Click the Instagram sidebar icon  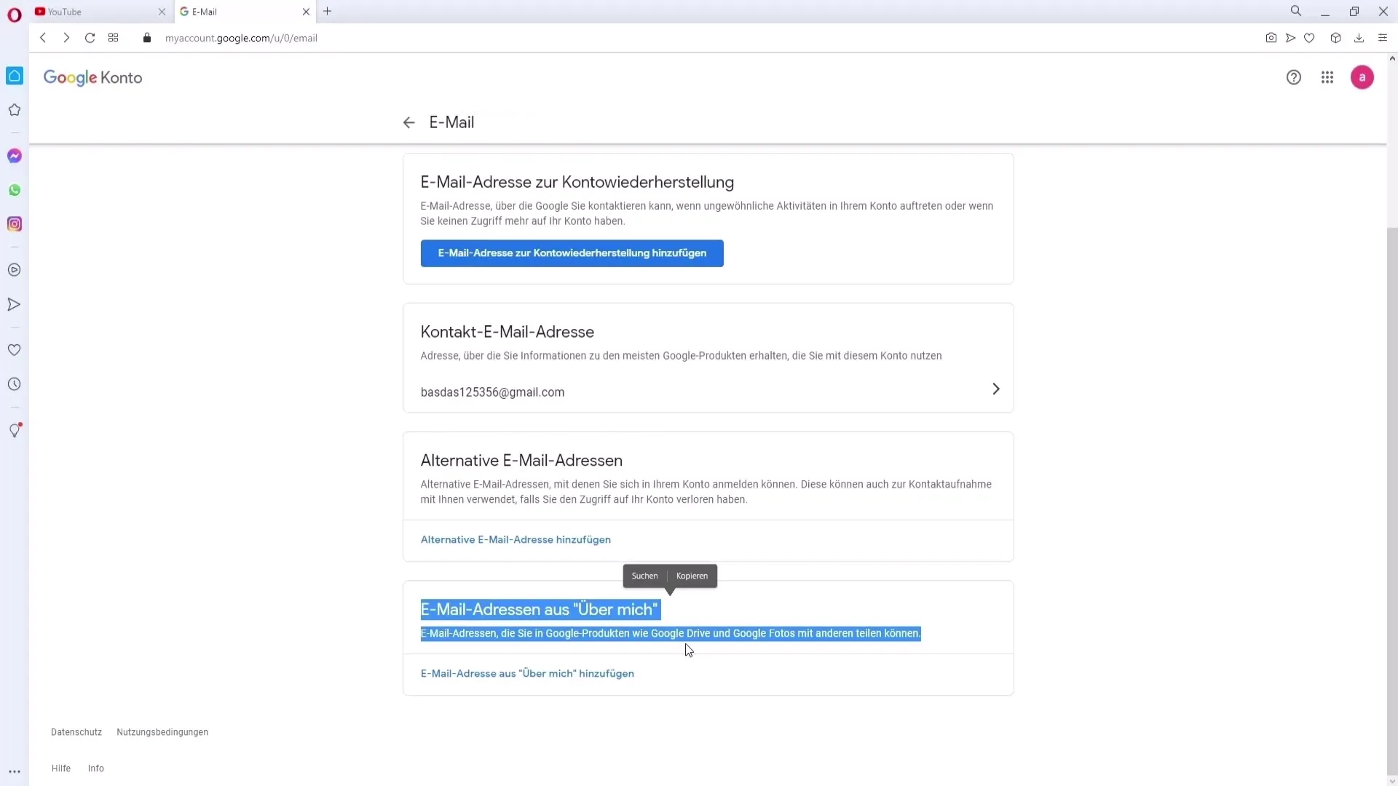[15, 223]
